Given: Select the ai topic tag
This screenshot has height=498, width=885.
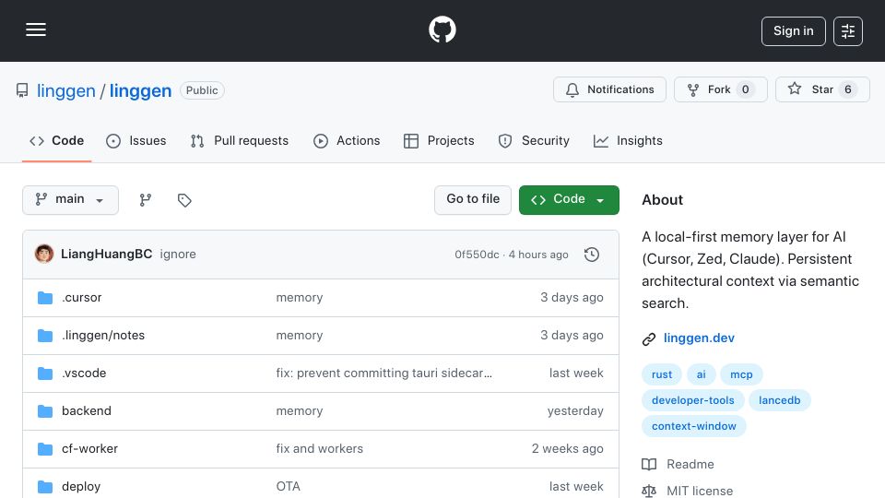Looking at the screenshot, I should pos(701,374).
